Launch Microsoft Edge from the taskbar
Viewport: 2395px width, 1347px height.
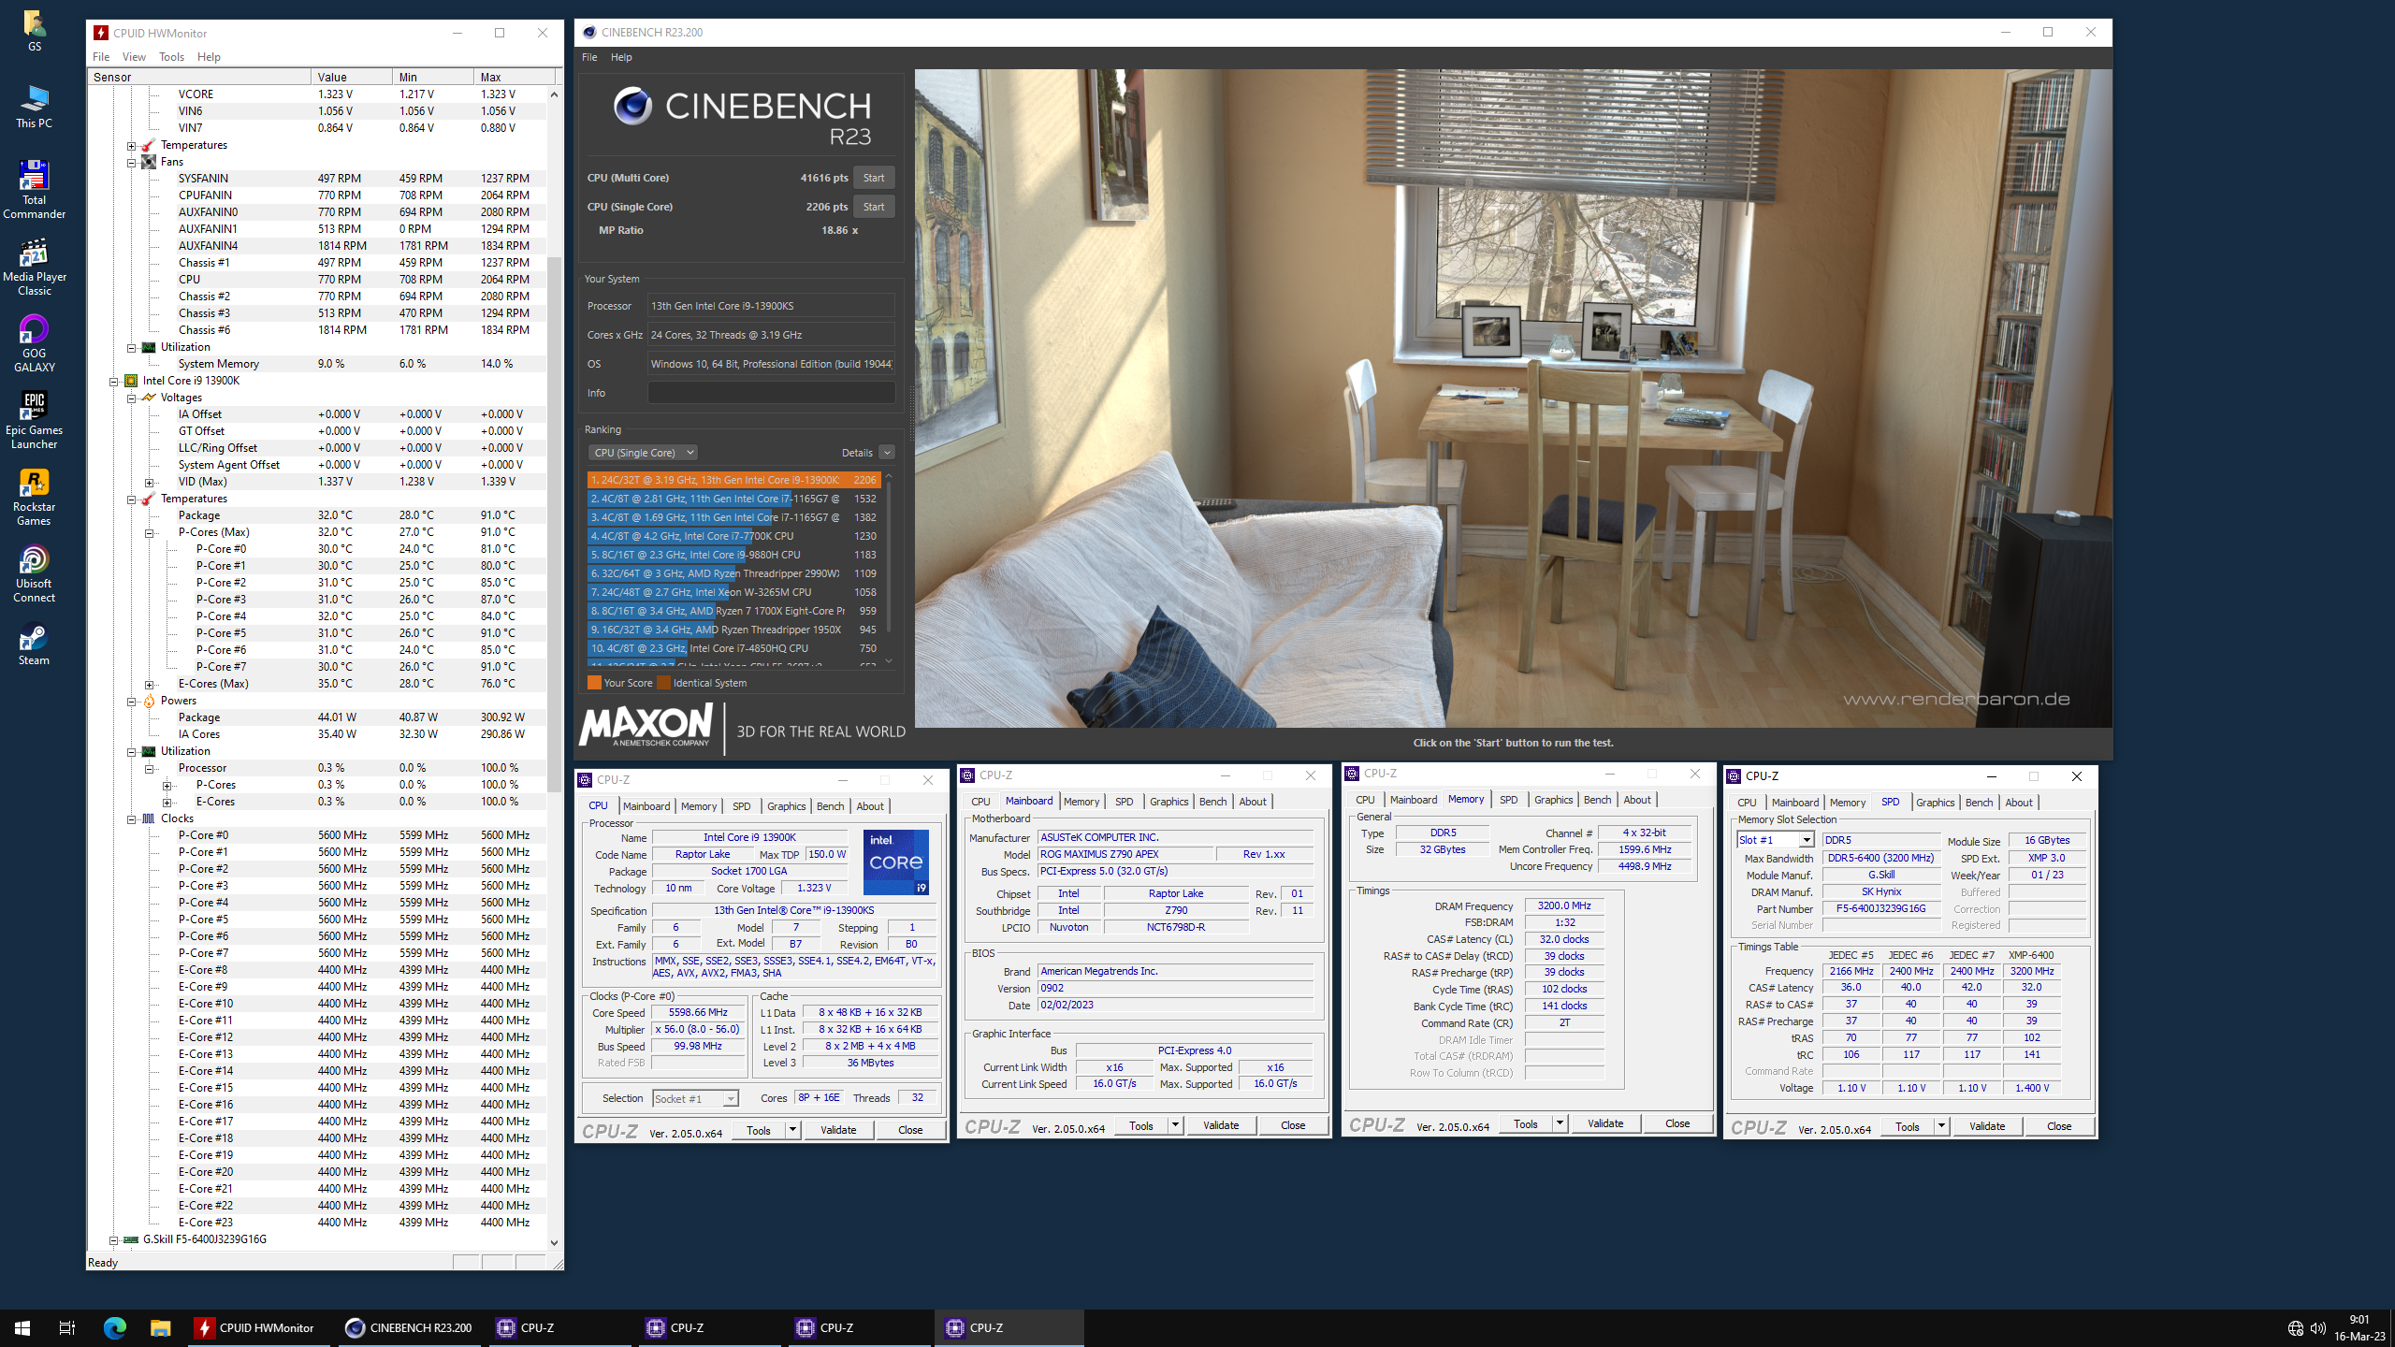tap(114, 1327)
